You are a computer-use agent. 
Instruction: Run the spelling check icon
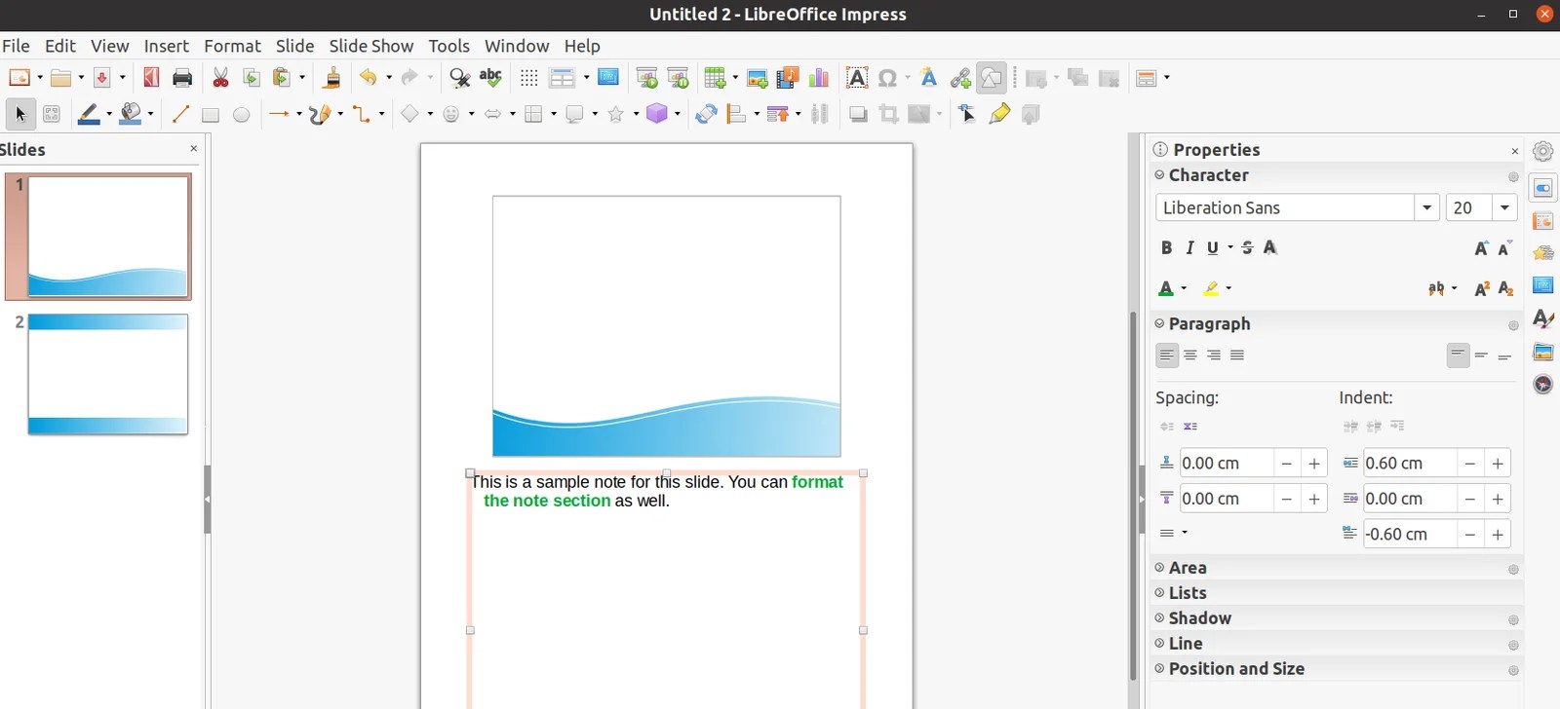click(490, 78)
